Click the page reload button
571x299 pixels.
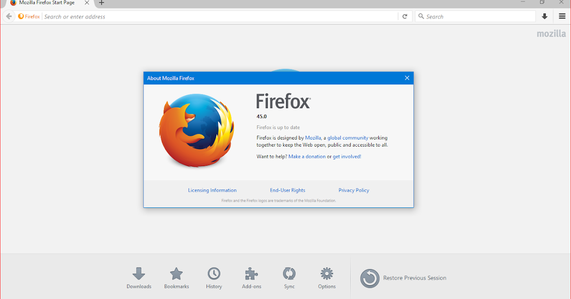pyautogui.click(x=404, y=16)
